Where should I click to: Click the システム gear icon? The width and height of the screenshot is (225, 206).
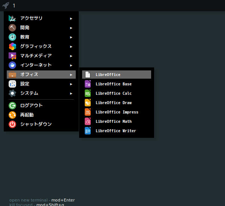coord(12,93)
